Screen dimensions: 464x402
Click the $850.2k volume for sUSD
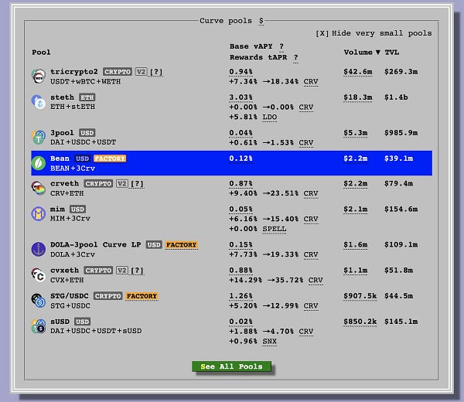[360, 322]
